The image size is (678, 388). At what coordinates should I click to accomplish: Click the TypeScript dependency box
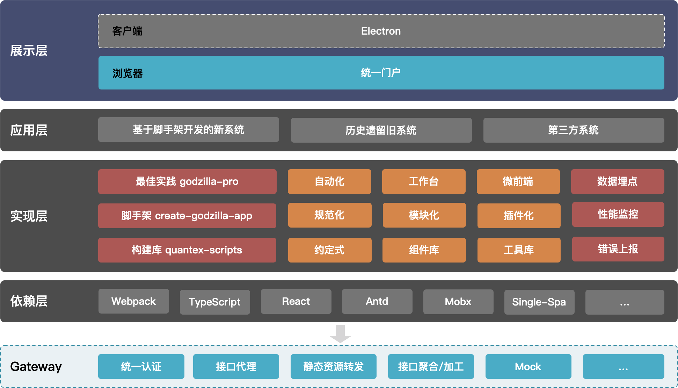215,302
